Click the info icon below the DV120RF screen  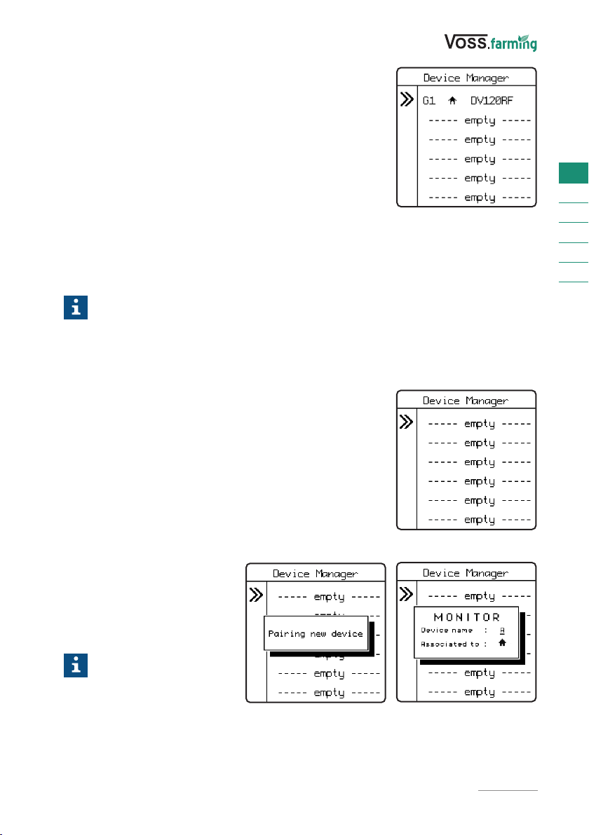coord(76,308)
